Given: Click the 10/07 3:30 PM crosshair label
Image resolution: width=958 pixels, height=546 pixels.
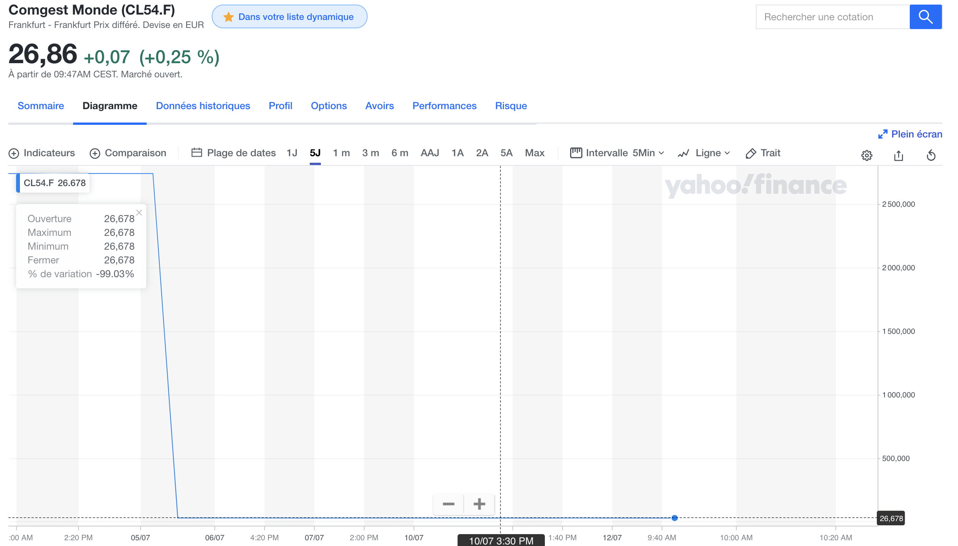Looking at the screenshot, I should click(501, 541).
